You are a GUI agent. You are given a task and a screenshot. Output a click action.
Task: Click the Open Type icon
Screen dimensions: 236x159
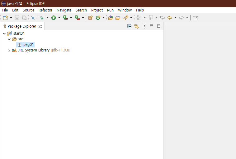tap(111, 18)
